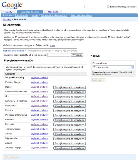
Task: Select the Instalator AdSense tab
Action: coord(30,12)
